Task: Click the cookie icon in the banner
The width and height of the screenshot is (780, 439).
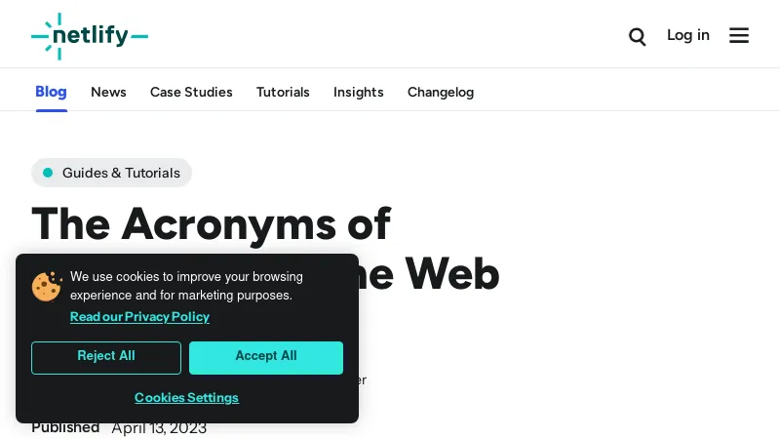Action: pos(47,286)
